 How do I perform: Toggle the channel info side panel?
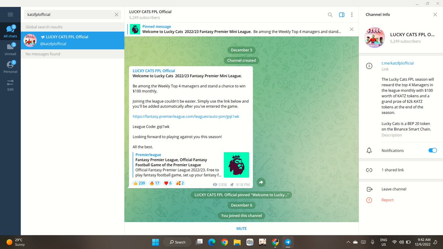(x=341, y=15)
